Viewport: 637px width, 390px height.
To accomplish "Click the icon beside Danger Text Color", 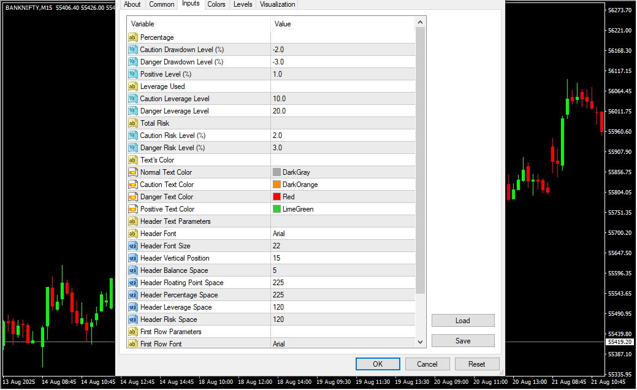I will pyautogui.click(x=132, y=197).
